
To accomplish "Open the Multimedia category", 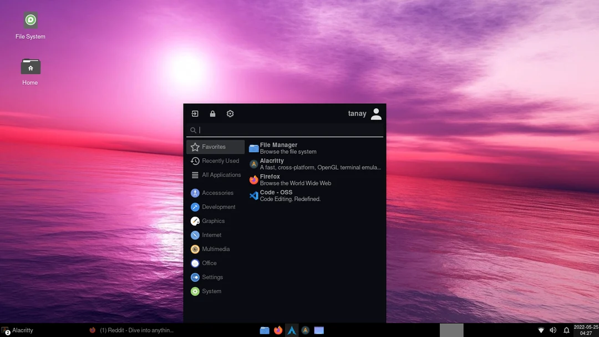I will (215, 249).
